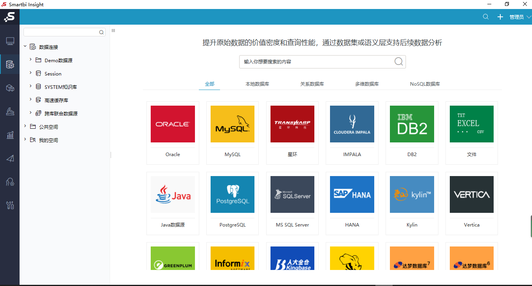The height and width of the screenshot is (286, 532).
Task: Switch to the 关系数据库 tab
Action: click(312, 84)
